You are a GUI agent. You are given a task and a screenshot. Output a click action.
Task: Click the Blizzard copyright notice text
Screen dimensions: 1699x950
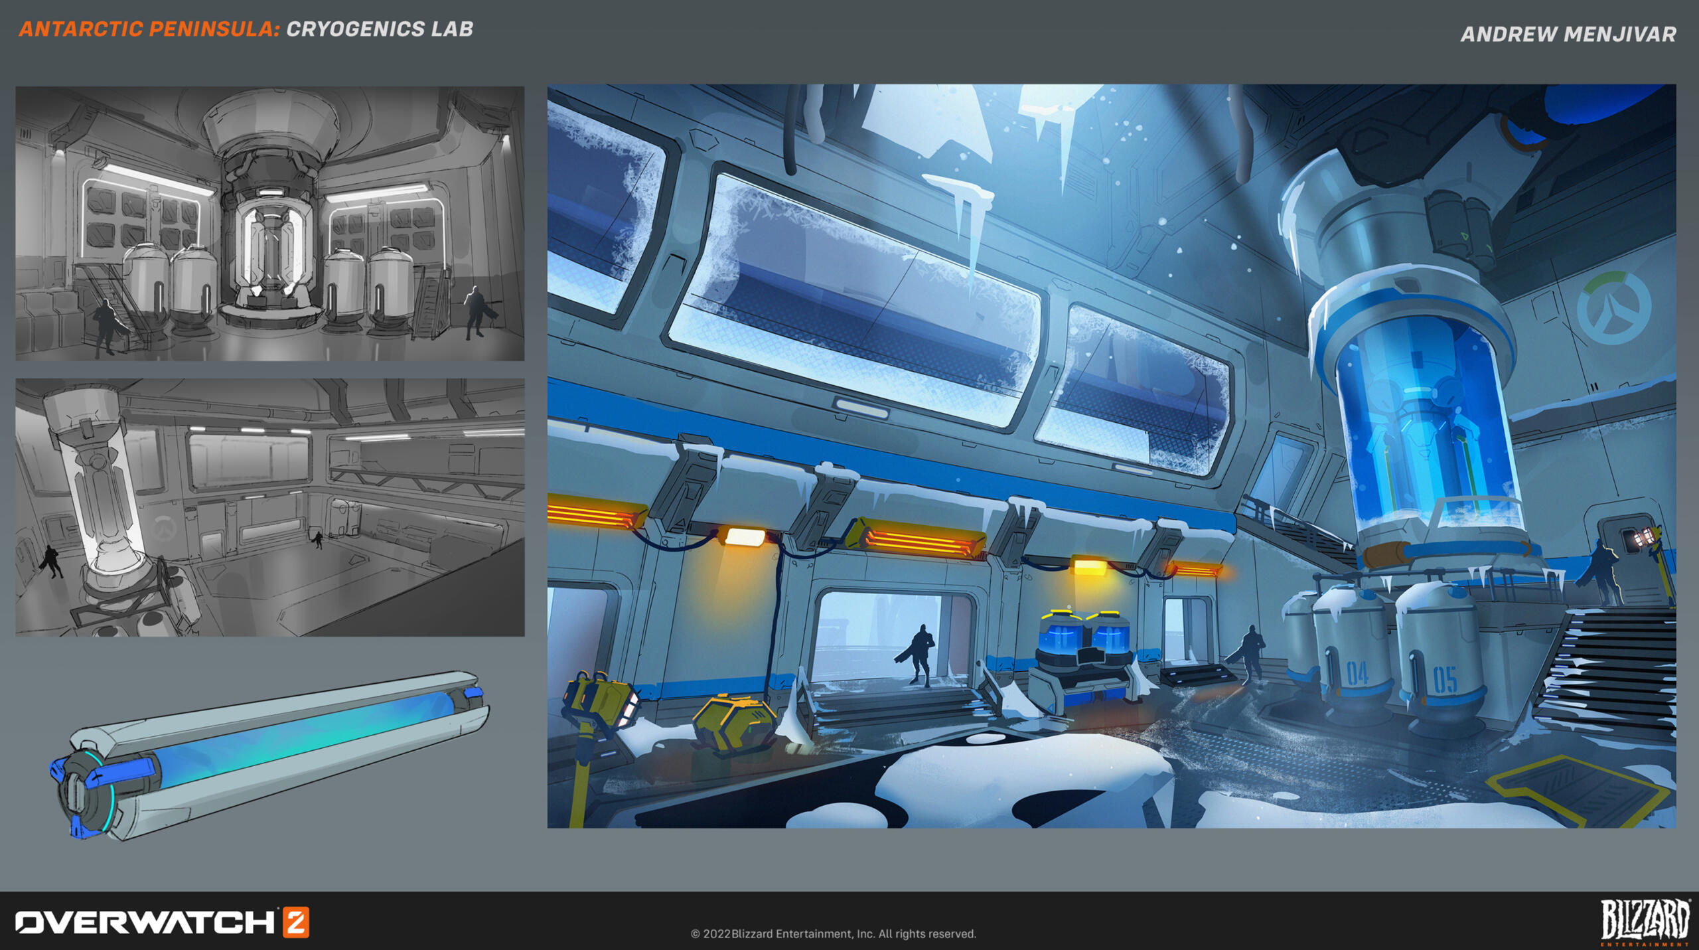click(x=833, y=933)
